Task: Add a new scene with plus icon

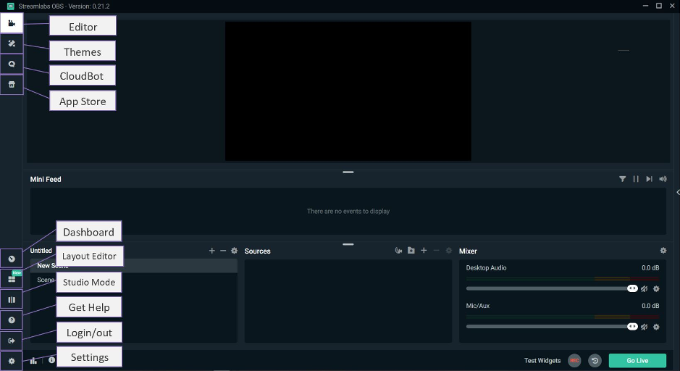Action: point(212,251)
